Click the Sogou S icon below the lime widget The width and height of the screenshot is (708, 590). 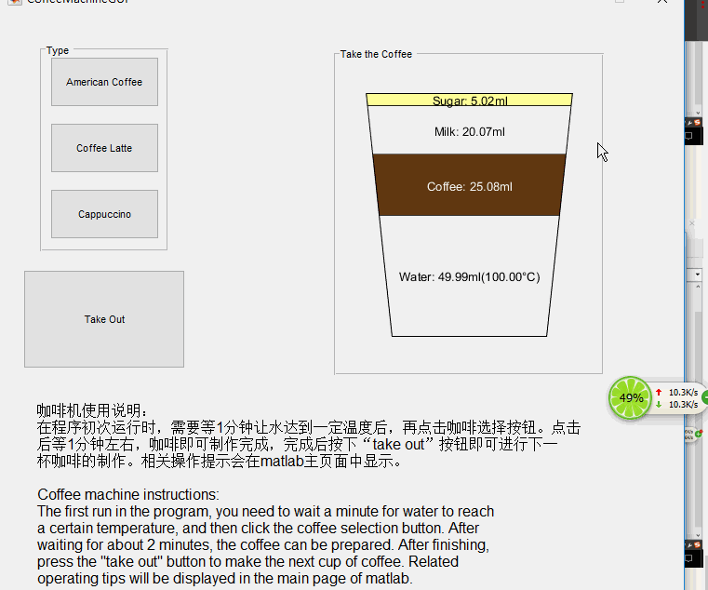[697, 544]
